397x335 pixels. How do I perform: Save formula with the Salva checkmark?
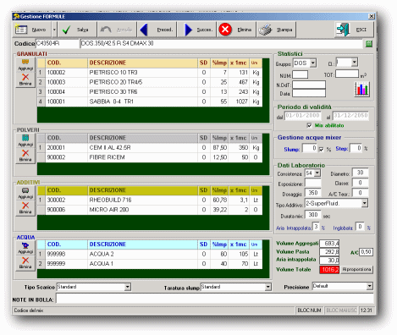point(66,30)
